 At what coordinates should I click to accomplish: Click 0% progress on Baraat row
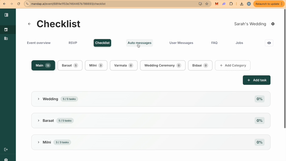[259, 121]
